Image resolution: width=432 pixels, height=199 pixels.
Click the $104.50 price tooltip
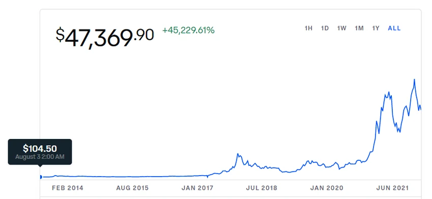pos(40,149)
